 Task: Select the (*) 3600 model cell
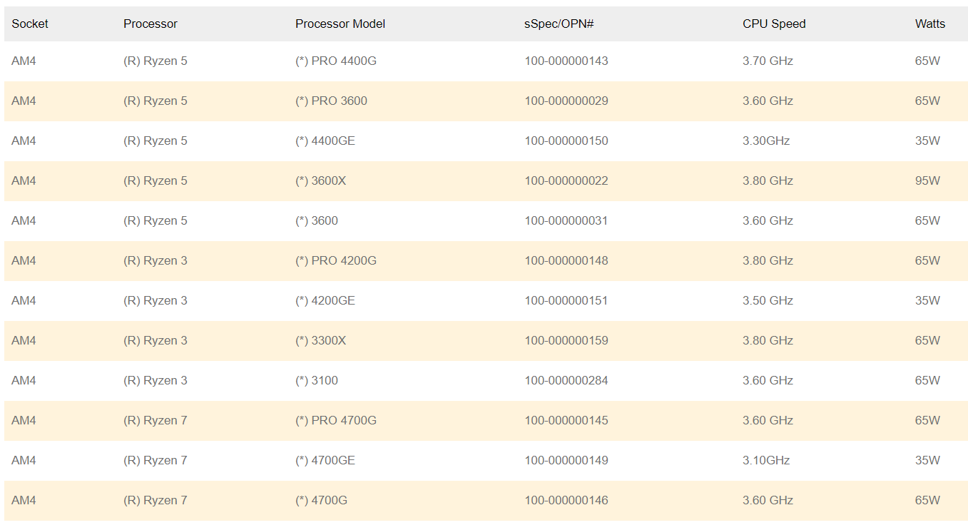click(x=317, y=221)
